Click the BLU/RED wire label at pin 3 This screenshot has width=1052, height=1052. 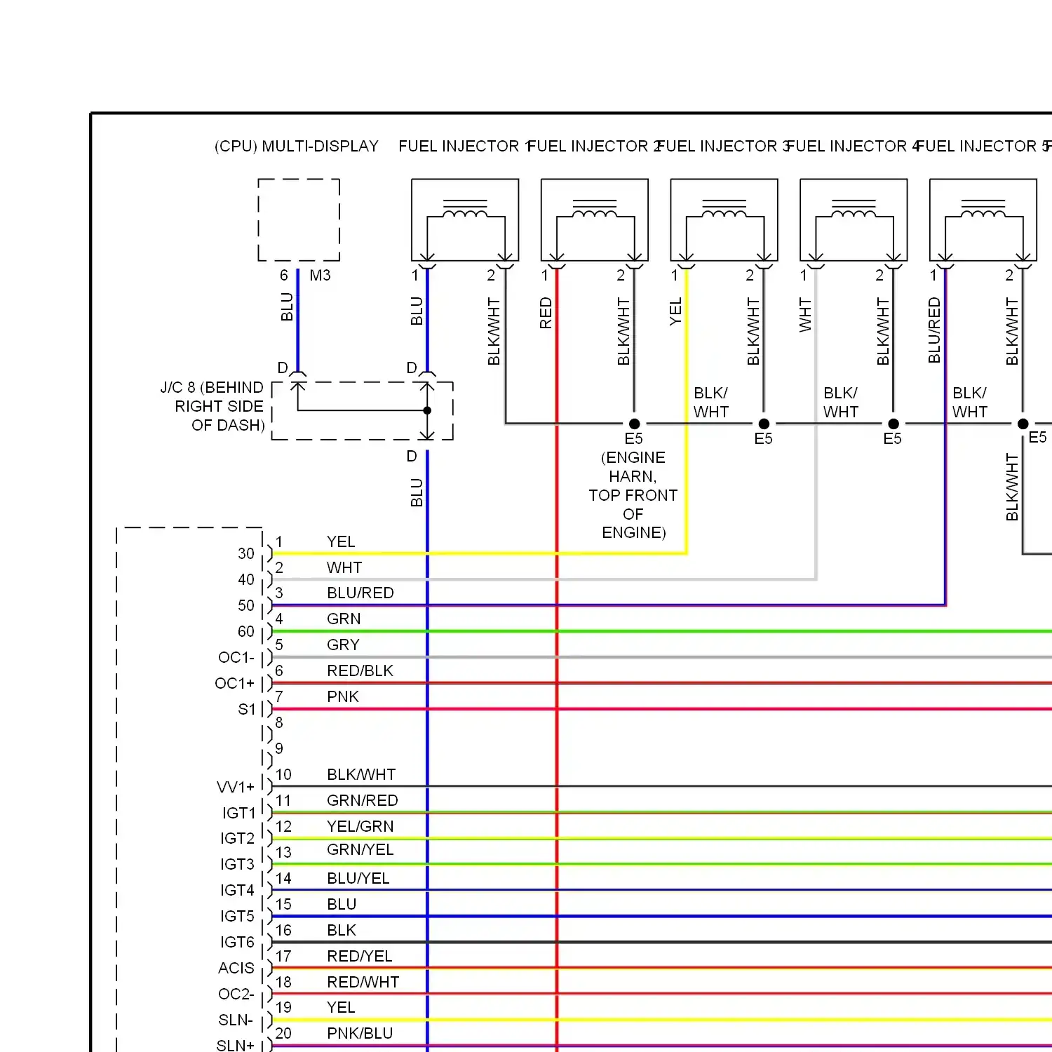360,593
